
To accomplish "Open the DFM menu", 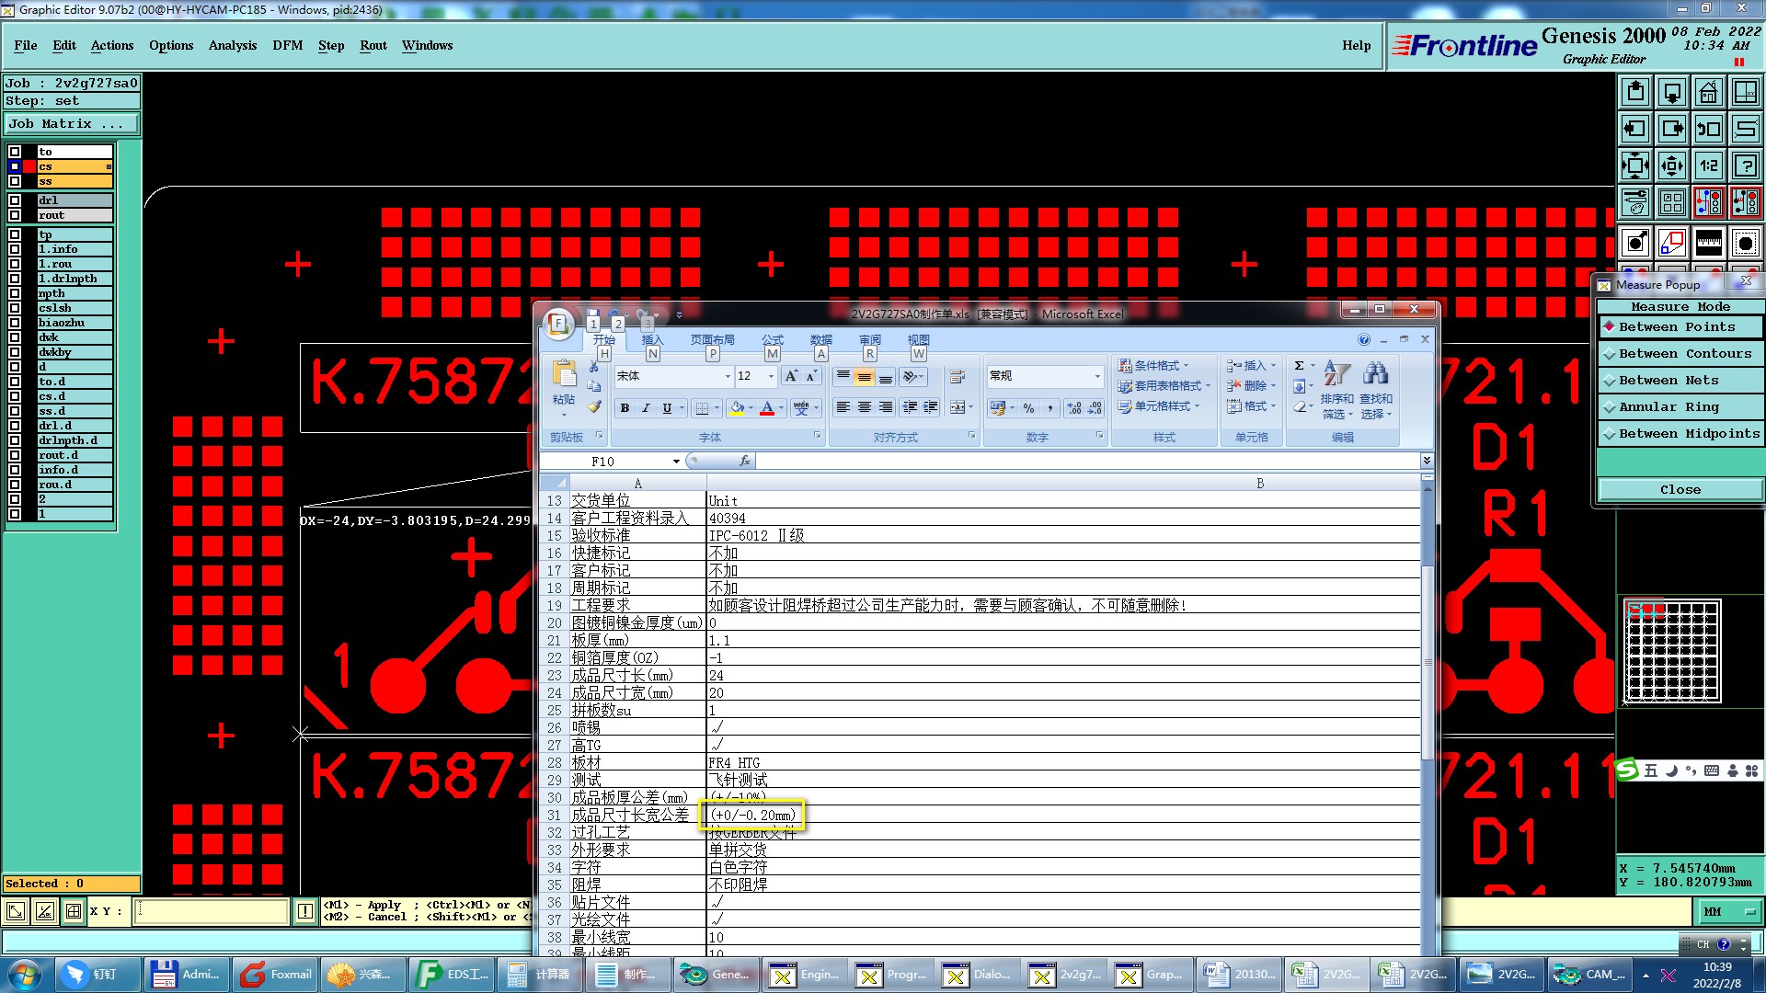I will [x=287, y=45].
